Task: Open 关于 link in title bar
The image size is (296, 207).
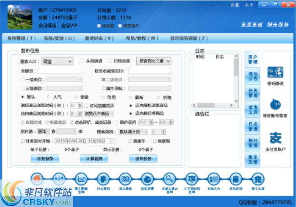Action: click(249, 5)
